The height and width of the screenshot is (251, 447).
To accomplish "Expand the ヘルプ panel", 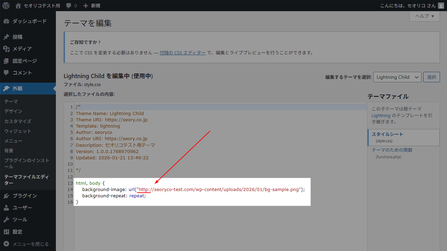I will tap(424, 16).
